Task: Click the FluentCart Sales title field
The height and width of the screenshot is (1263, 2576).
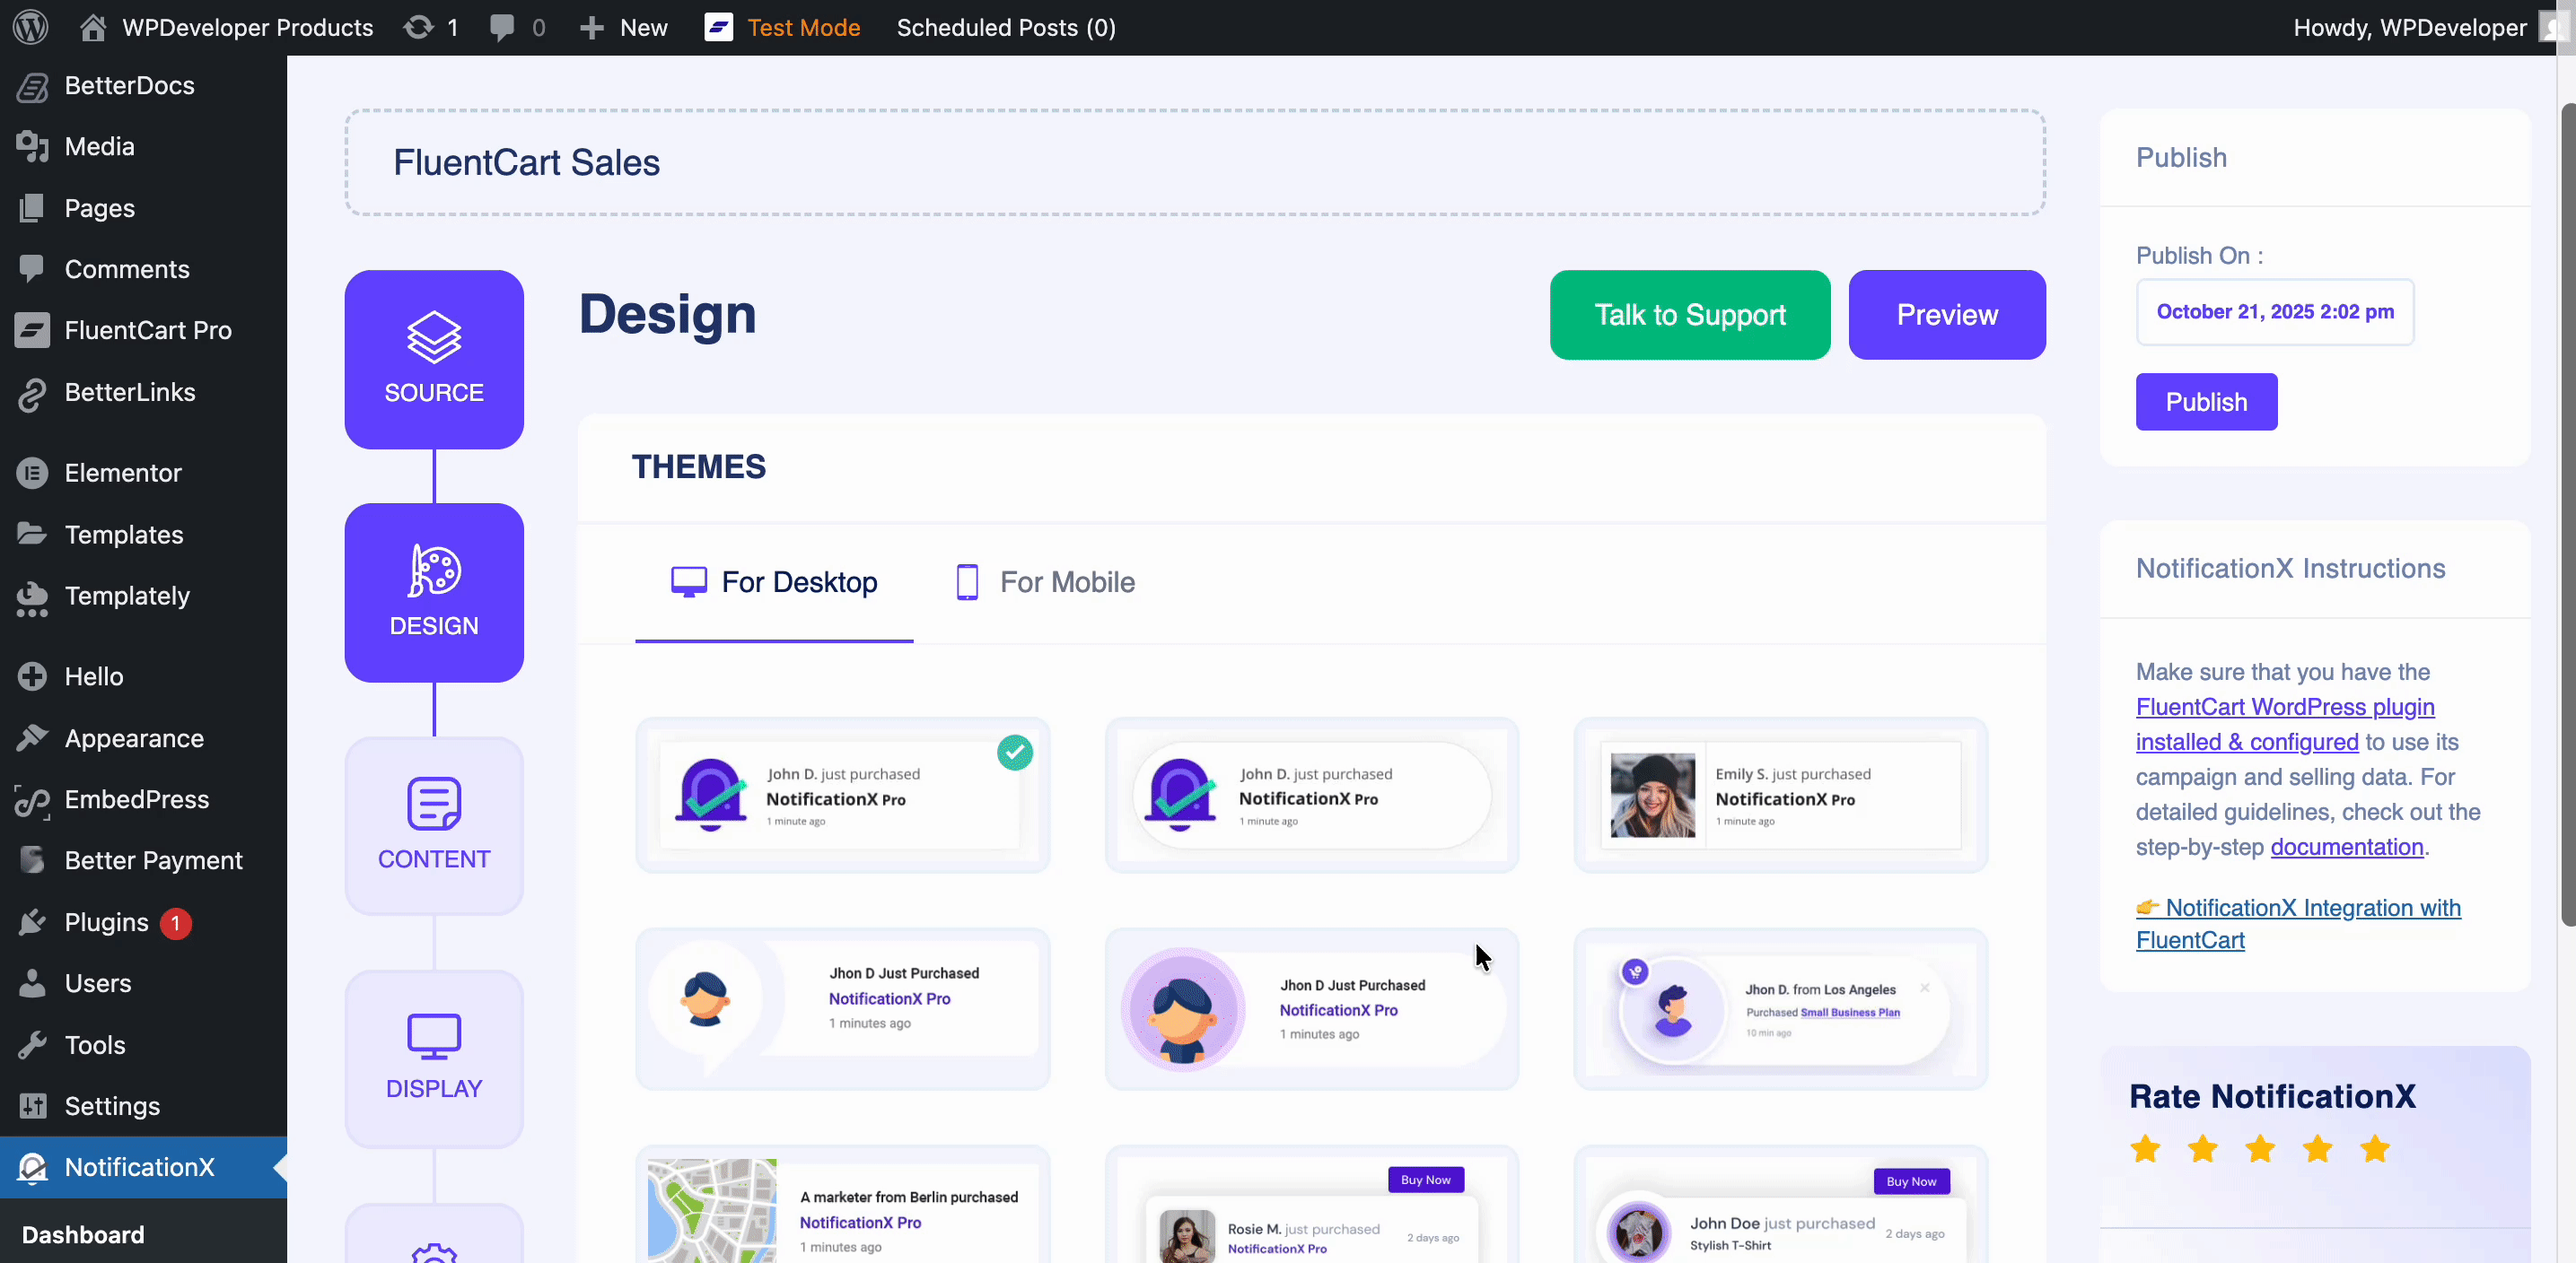Action: [x=1194, y=163]
